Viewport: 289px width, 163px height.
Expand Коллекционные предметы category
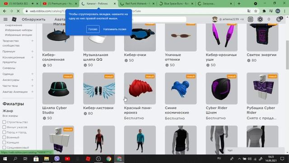[x=32, y=58]
